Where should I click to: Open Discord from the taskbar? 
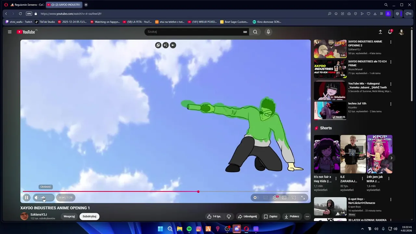tap(237, 229)
